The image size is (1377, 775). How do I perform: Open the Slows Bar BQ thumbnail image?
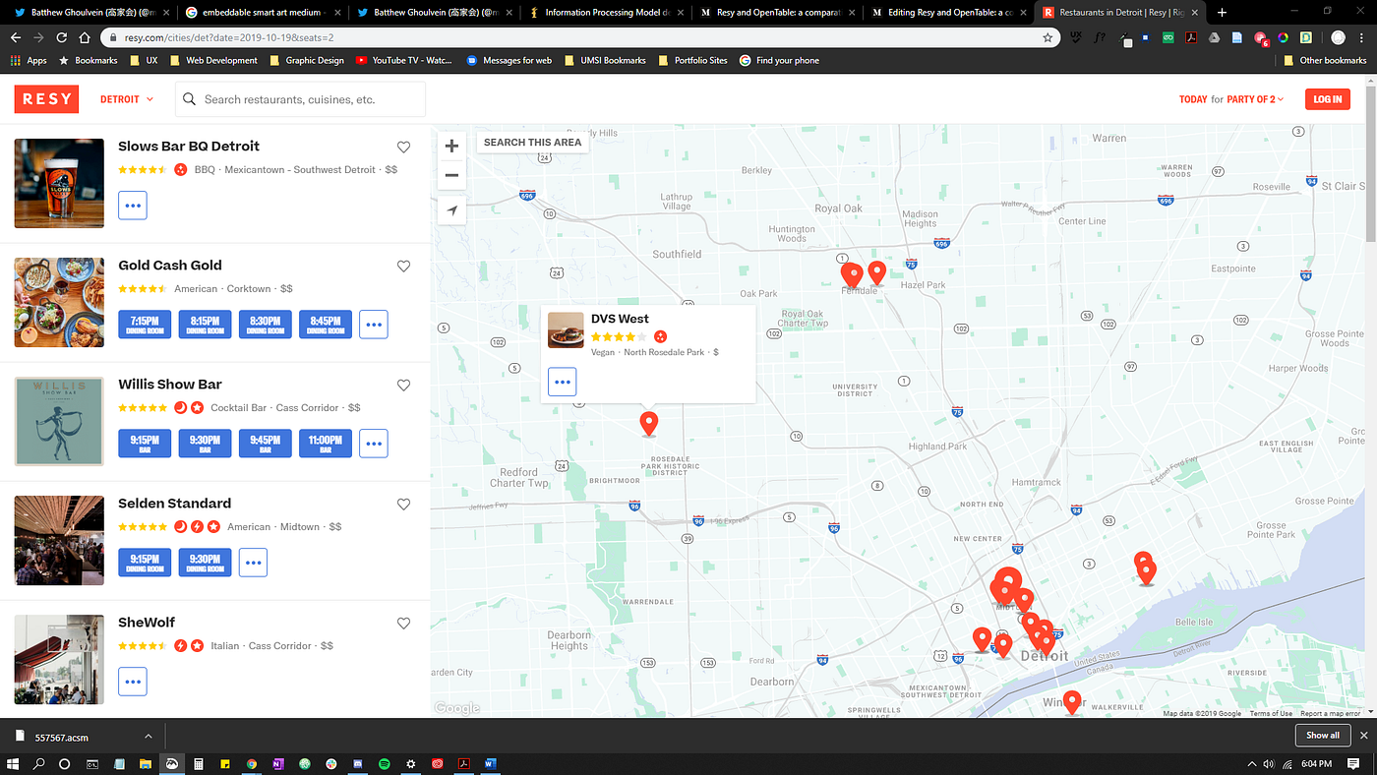pos(59,183)
